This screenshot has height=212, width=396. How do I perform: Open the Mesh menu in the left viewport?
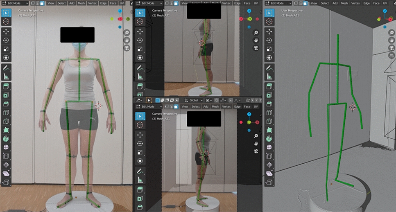pyautogui.click(x=81, y=3)
